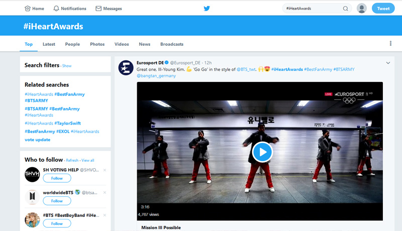Click the worldwideBTS account name
This screenshot has height=231, width=402.
pos(58,193)
